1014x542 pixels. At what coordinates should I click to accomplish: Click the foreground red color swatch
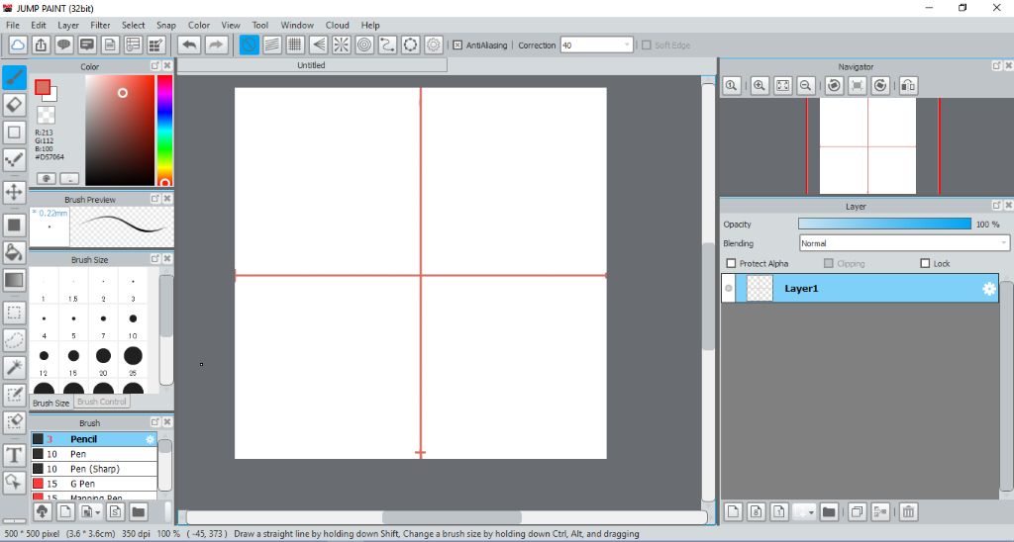click(43, 87)
